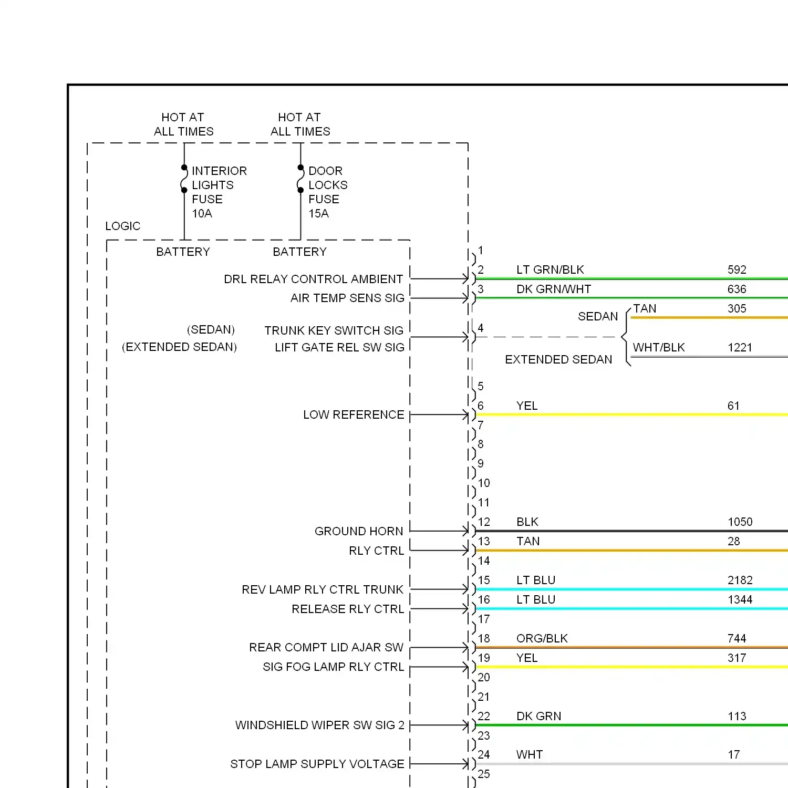788x788 pixels.
Task: Click circuit number 28
Action: pos(734,541)
